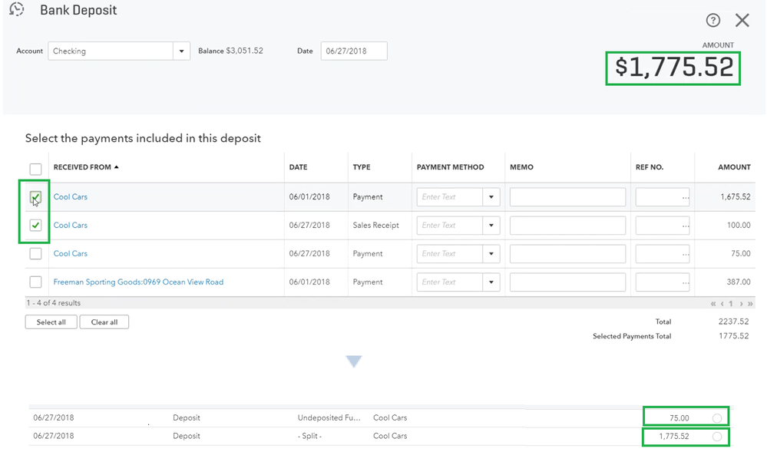
Task: Click the Date field showing 06/27/2018
Action: coord(353,51)
